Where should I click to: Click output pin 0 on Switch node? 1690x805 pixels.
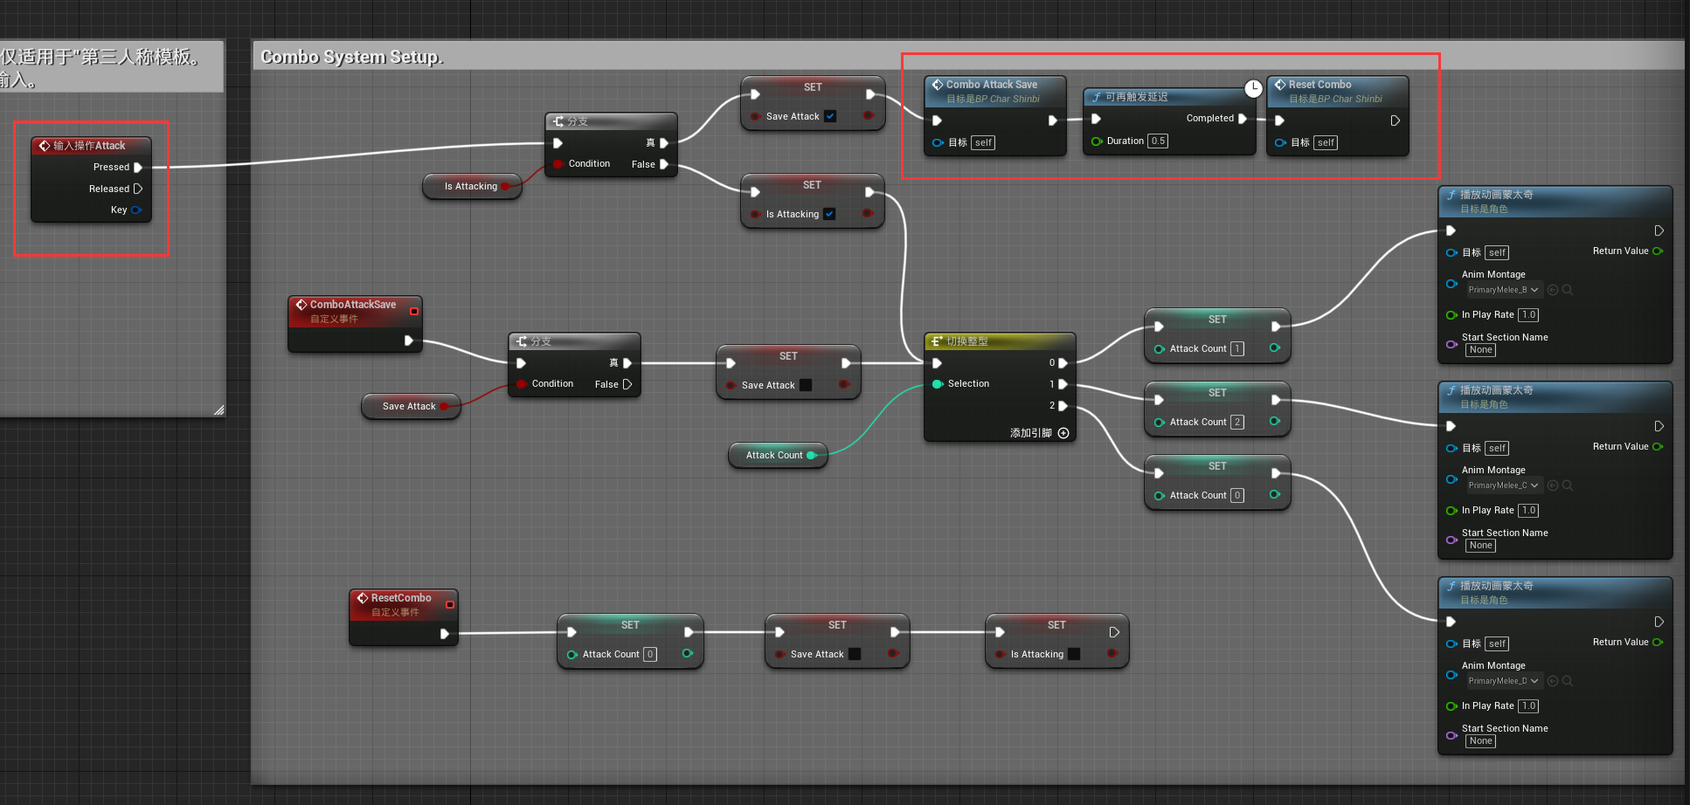click(x=1063, y=363)
